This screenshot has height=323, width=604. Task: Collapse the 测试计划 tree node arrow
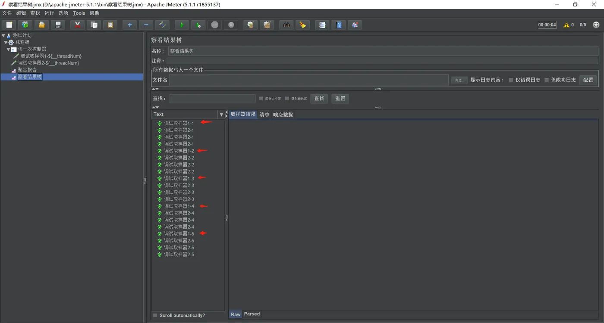coord(3,35)
